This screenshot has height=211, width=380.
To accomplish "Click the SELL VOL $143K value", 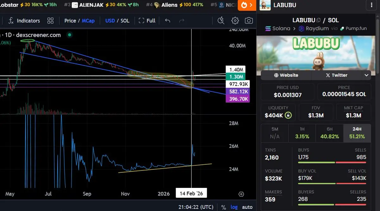I will click(359, 178).
